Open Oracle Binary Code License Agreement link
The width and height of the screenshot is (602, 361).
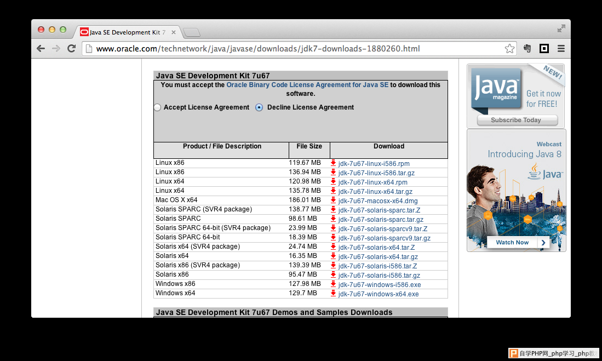pos(307,85)
